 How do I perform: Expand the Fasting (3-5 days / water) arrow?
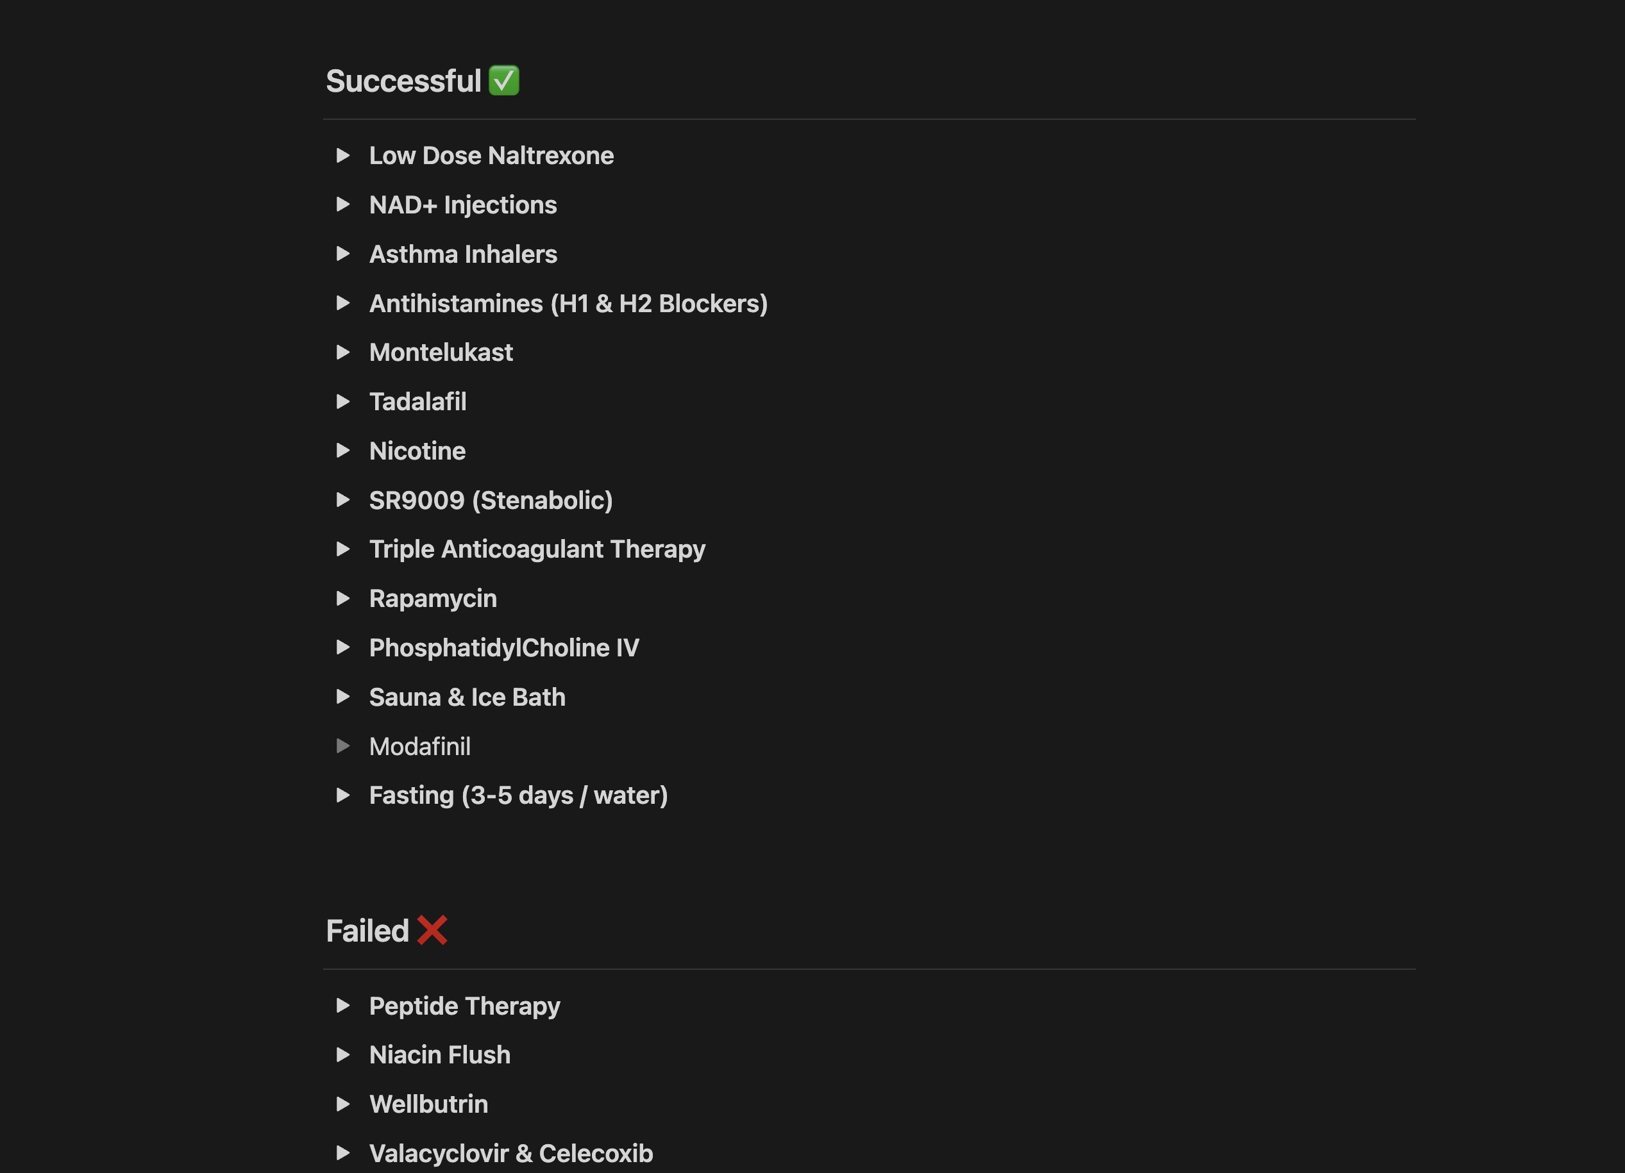coord(343,795)
